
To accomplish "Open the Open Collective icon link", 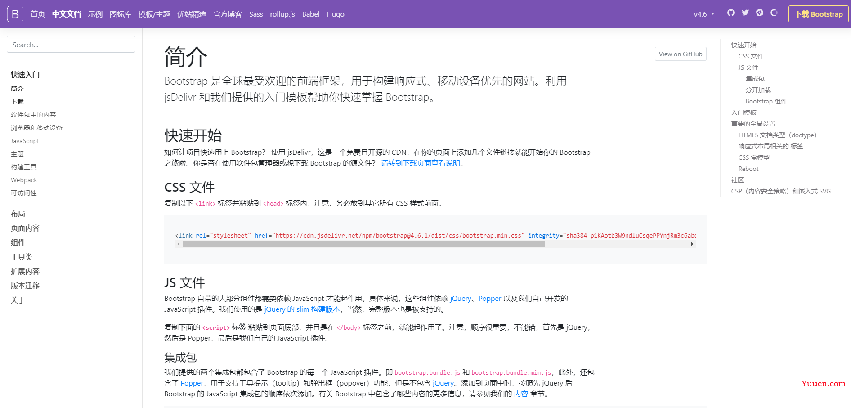I will click(x=774, y=13).
